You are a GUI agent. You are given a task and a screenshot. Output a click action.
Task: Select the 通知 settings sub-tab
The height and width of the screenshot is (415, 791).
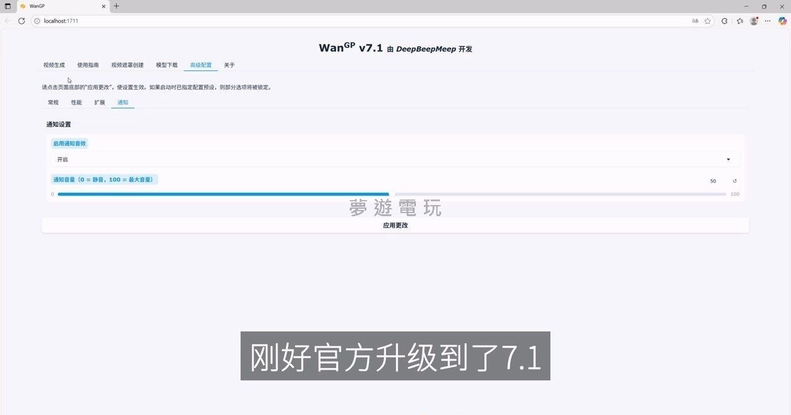click(x=123, y=103)
